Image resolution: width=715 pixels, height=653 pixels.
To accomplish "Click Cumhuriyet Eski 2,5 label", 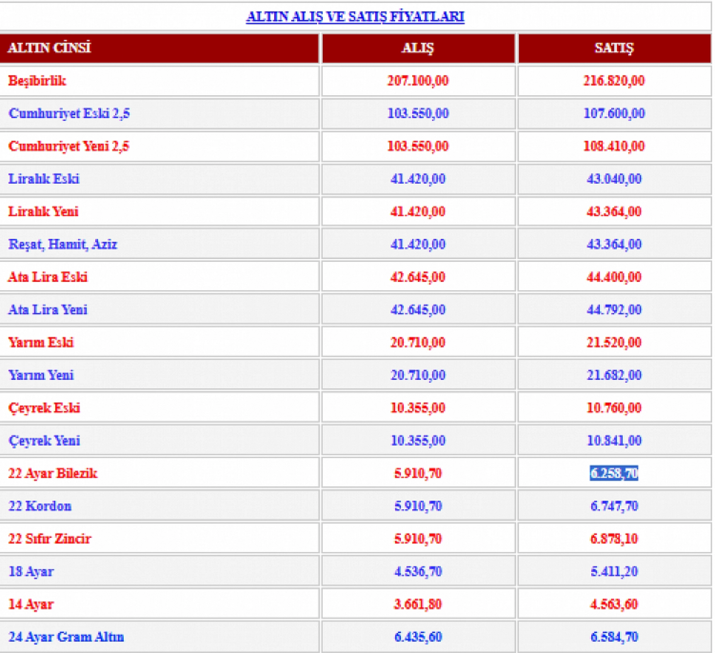I will [69, 114].
